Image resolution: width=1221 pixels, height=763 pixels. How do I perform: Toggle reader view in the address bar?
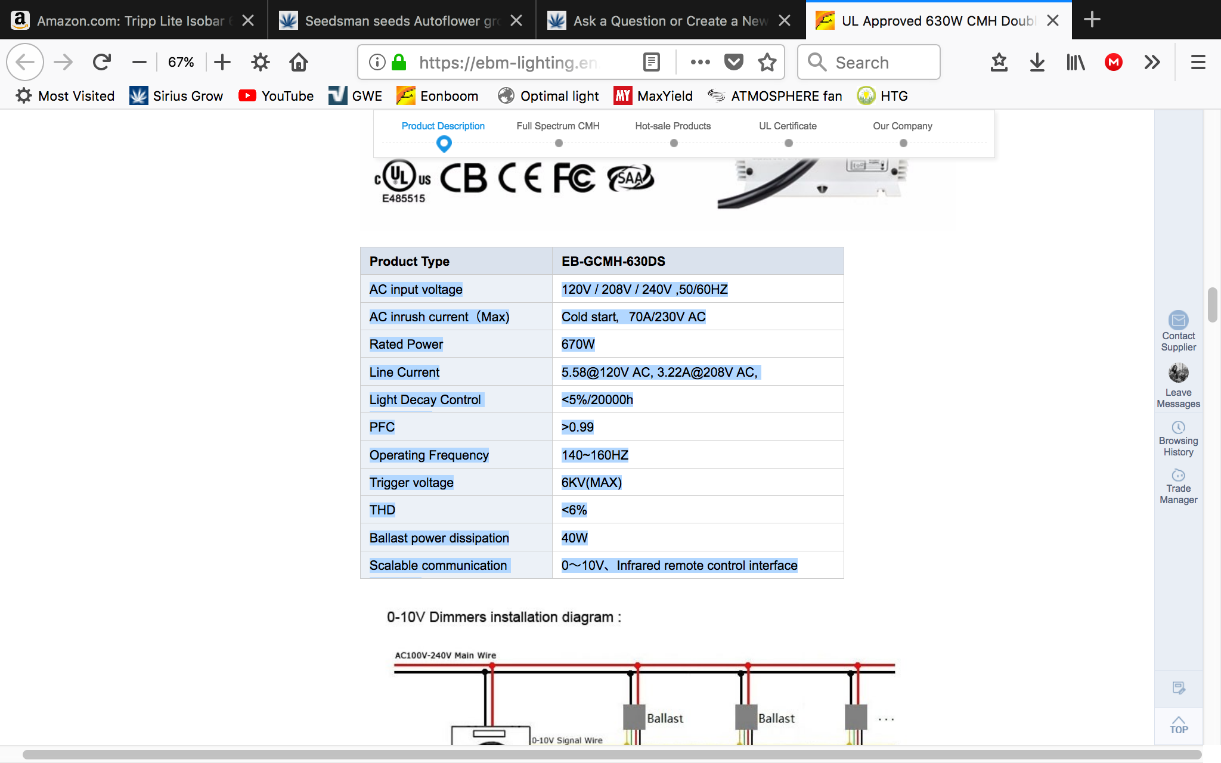tap(652, 62)
